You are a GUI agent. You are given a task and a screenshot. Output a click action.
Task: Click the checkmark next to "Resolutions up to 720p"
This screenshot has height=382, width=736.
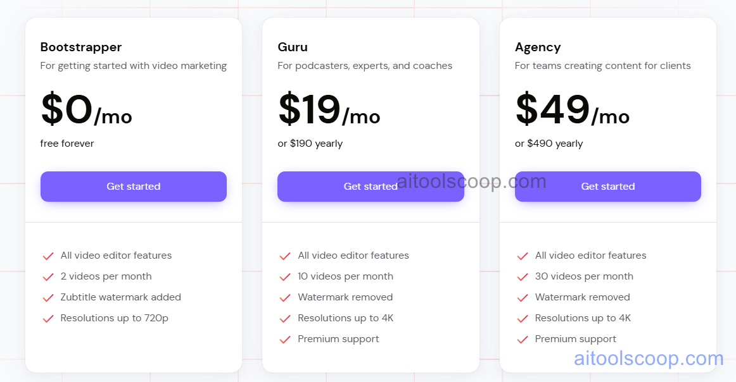[48, 318]
